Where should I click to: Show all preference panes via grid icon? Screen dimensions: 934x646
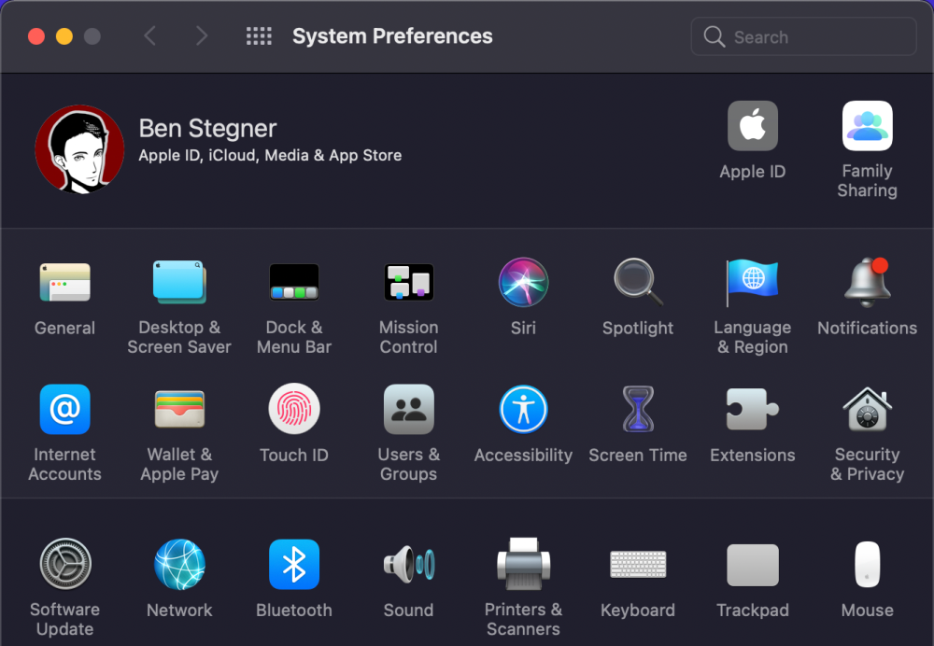click(259, 36)
